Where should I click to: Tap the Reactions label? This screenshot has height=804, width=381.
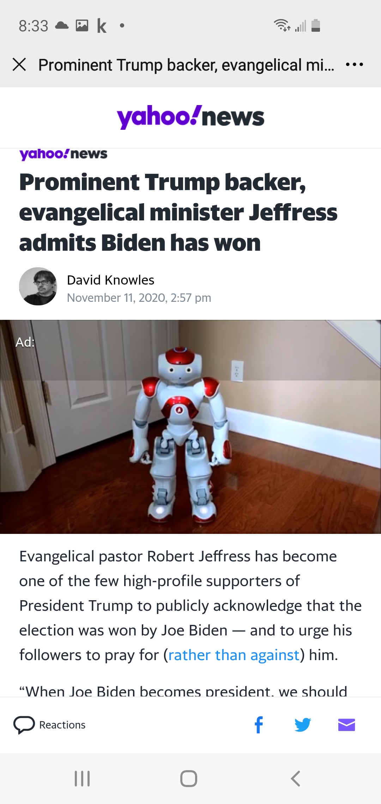pos(62,725)
